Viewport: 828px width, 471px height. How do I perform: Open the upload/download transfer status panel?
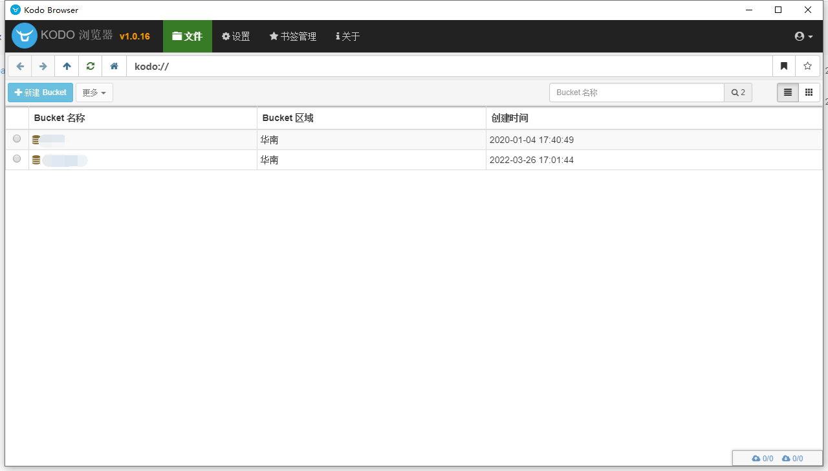click(x=778, y=458)
